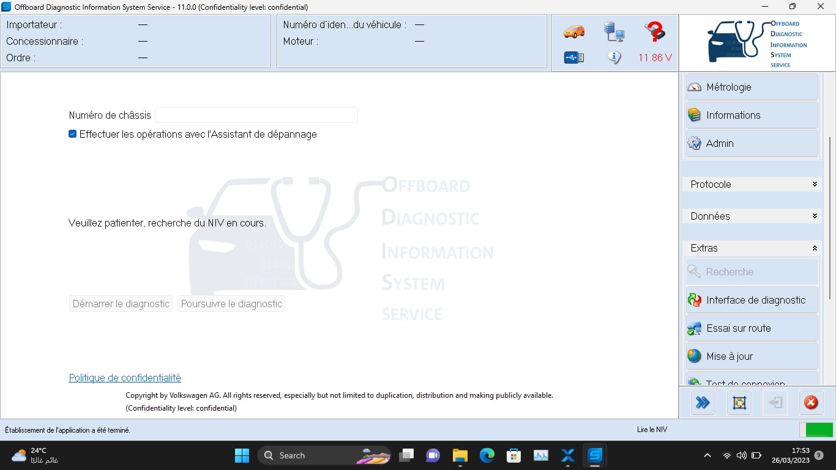Open the Métrologie mode

tap(752, 87)
